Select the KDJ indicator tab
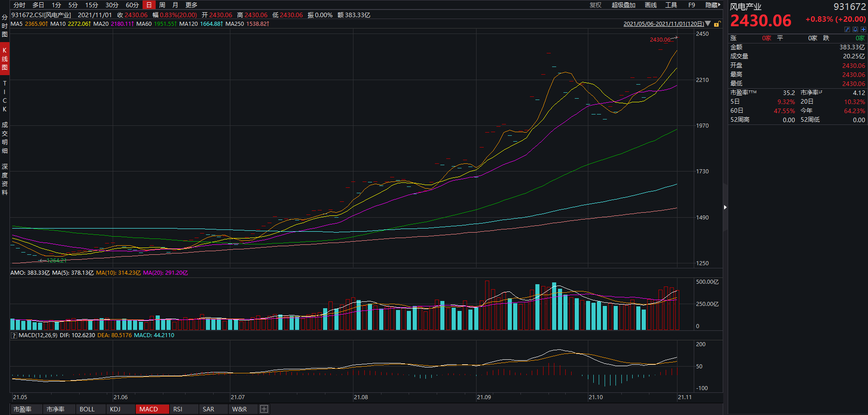 coord(115,409)
